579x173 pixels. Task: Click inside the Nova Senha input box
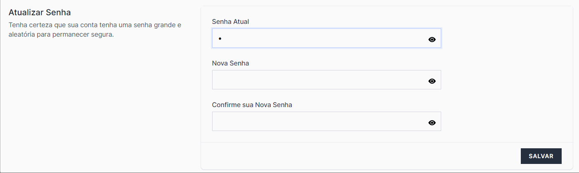tap(318, 80)
